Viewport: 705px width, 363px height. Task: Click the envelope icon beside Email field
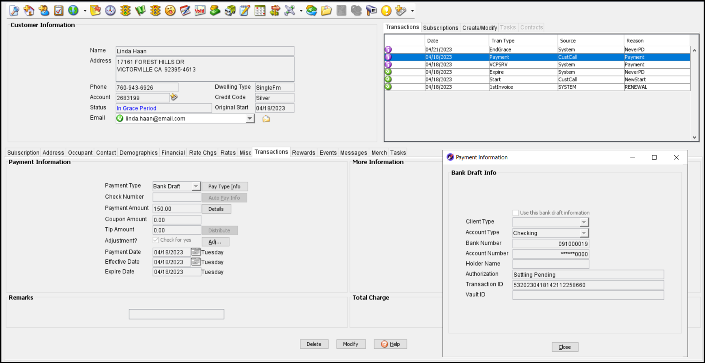(266, 119)
